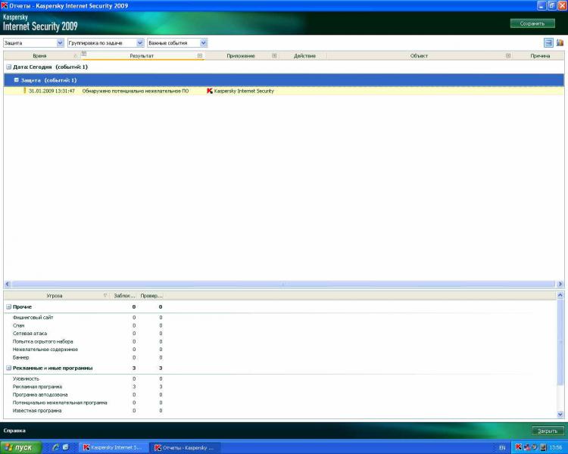Collapse the Дата: Сегодня group
This screenshot has height=454, width=568.
tap(8, 67)
